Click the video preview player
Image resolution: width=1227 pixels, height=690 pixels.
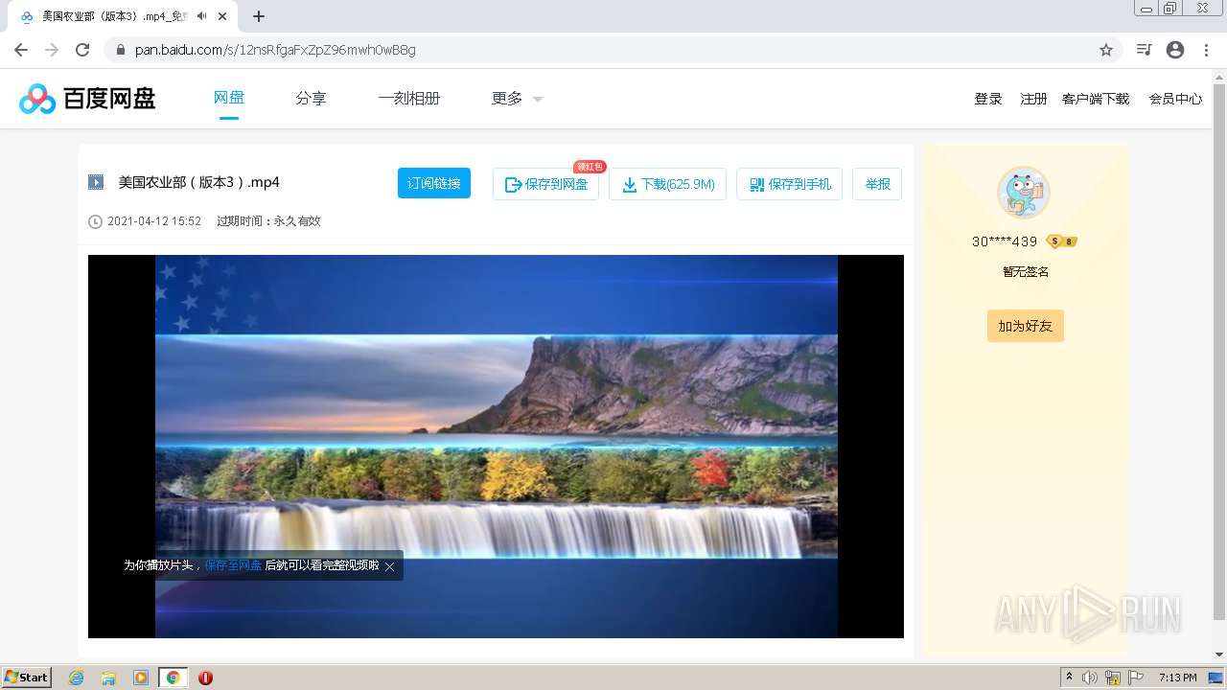pos(496,447)
